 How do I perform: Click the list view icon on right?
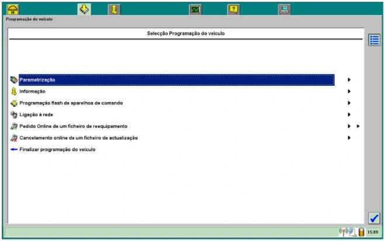(x=374, y=40)
